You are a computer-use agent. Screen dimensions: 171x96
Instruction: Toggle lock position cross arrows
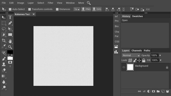coord(139,60)
